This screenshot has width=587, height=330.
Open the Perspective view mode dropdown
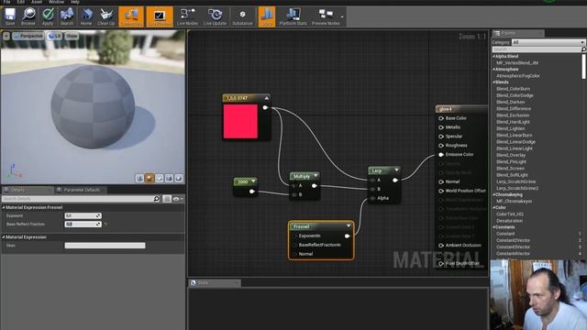pos(28,36)
